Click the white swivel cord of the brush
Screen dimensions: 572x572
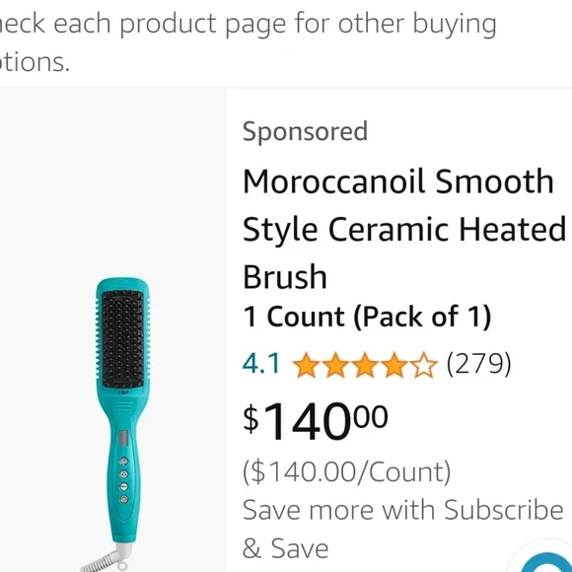pos(106,560)
